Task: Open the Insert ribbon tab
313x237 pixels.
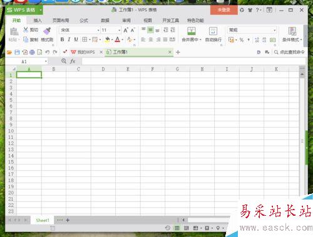Action: [x=38, y=21]
